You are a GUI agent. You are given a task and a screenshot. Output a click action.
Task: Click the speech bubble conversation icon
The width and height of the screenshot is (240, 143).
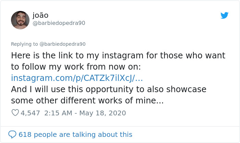point(12,134)
